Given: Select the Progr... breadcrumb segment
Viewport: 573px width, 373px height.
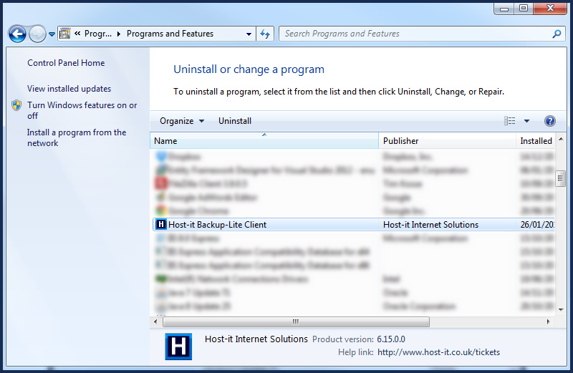Looking at the screenshot, I should (98, 34).
